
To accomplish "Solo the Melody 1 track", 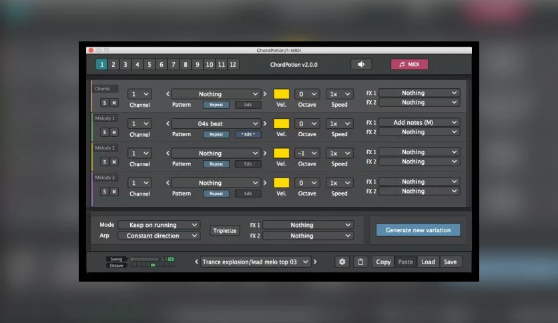I will [x=104, y=132].
